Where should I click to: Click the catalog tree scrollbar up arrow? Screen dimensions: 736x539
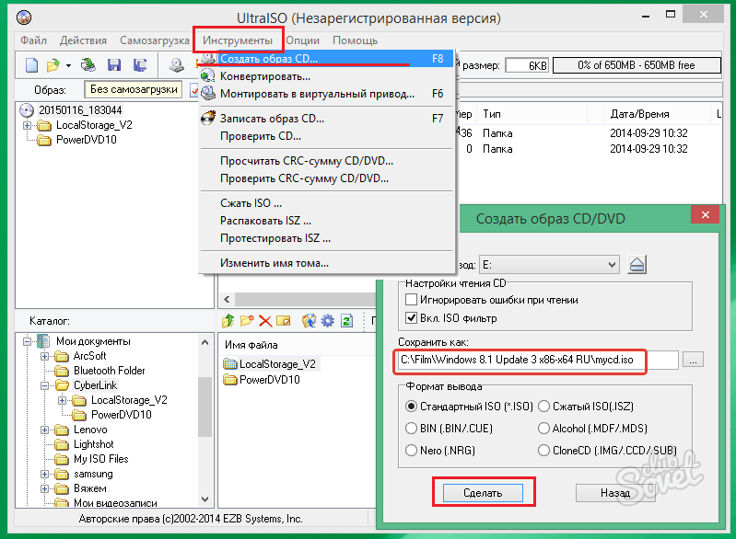[x=204, y=342]
